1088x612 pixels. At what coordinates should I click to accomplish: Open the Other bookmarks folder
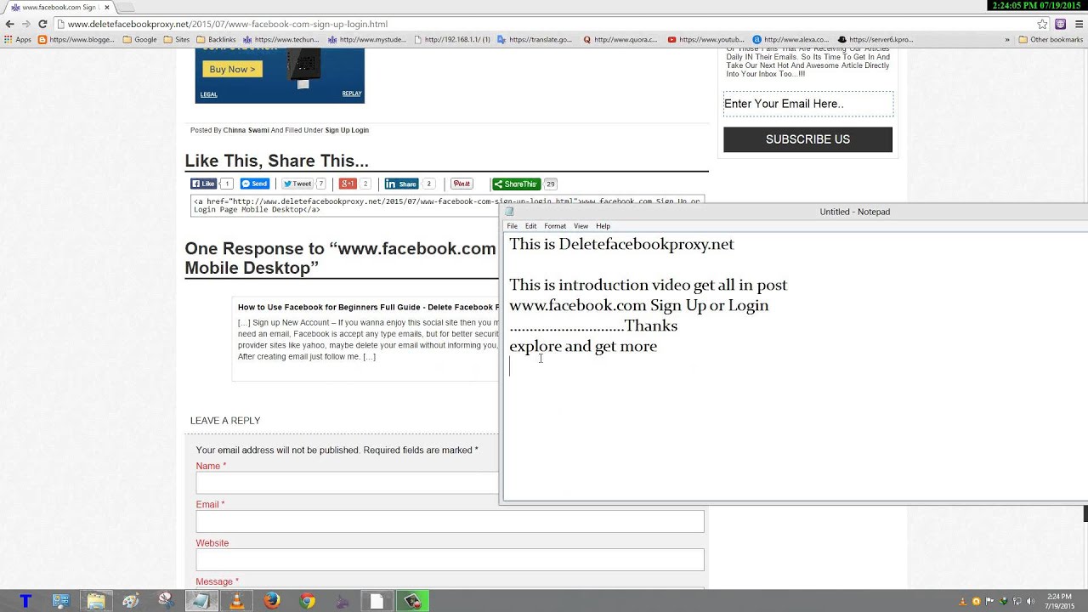(1051, 39)
